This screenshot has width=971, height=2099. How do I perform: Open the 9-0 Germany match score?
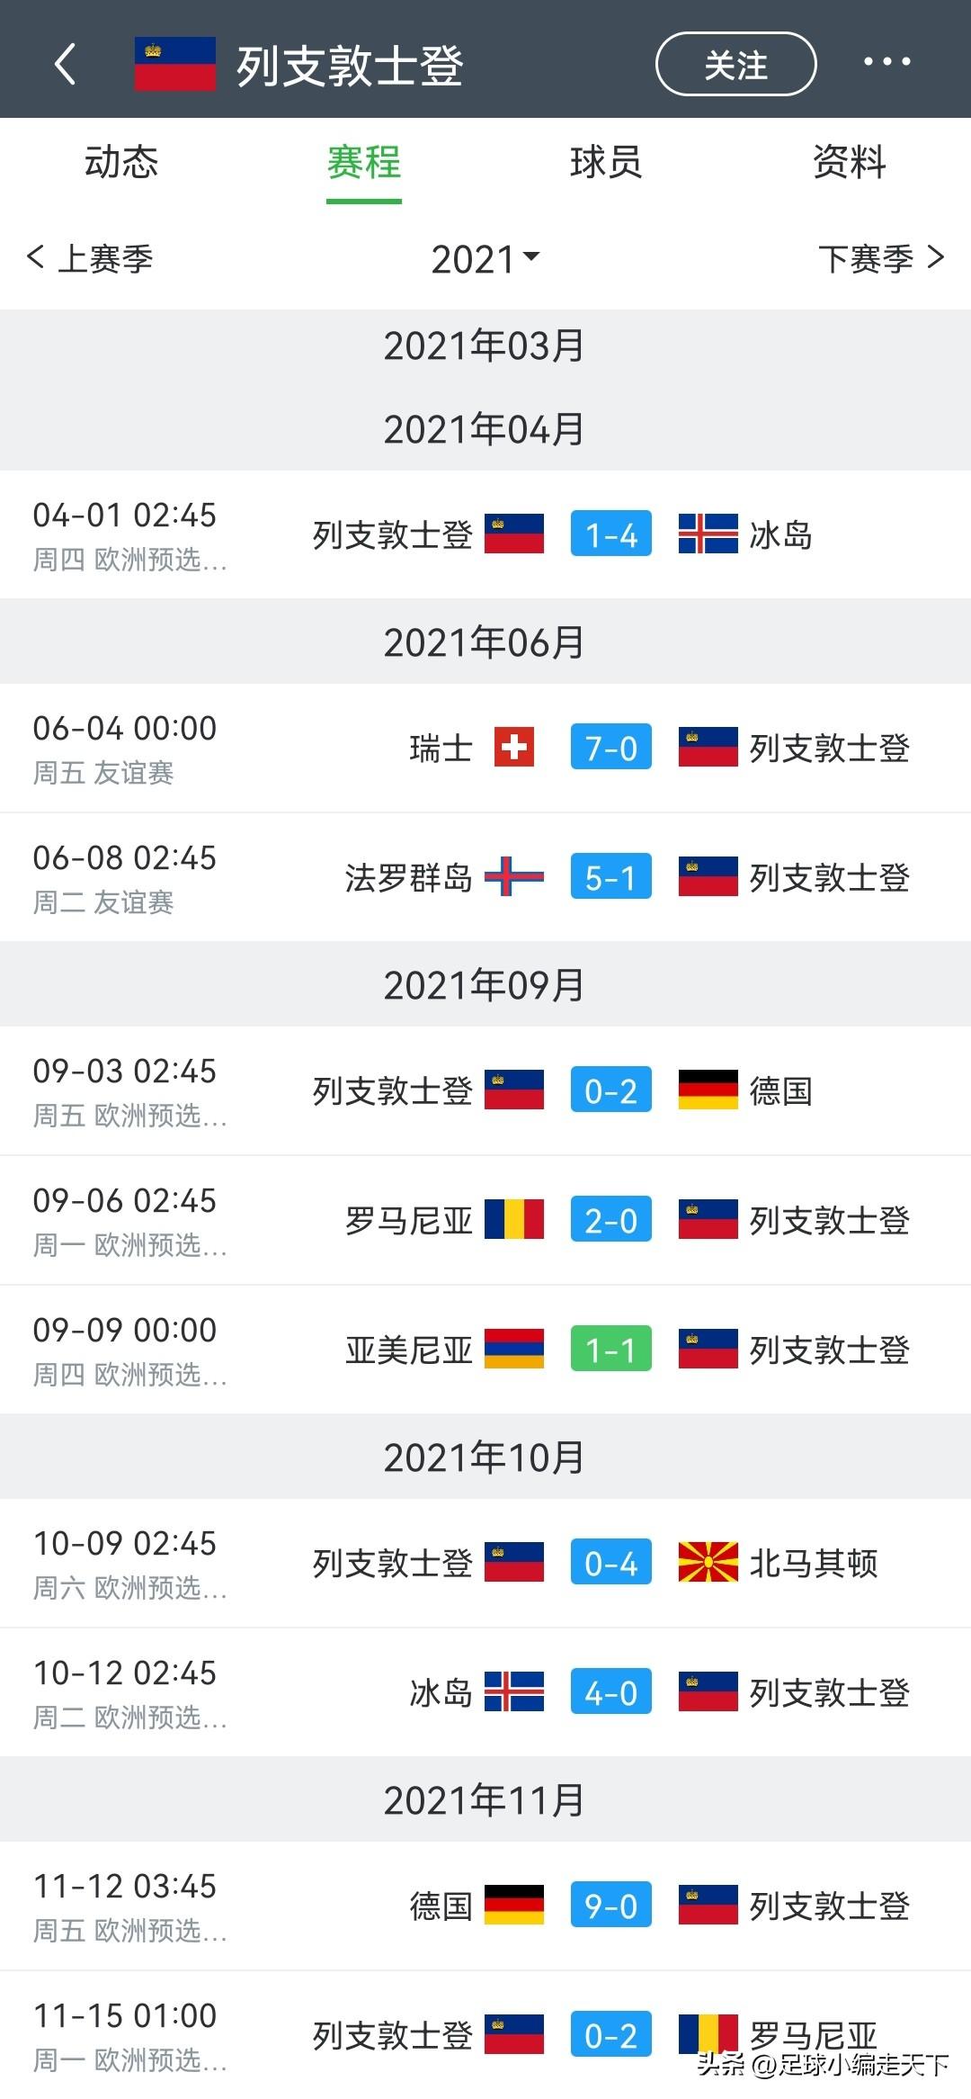(611, 1906)
